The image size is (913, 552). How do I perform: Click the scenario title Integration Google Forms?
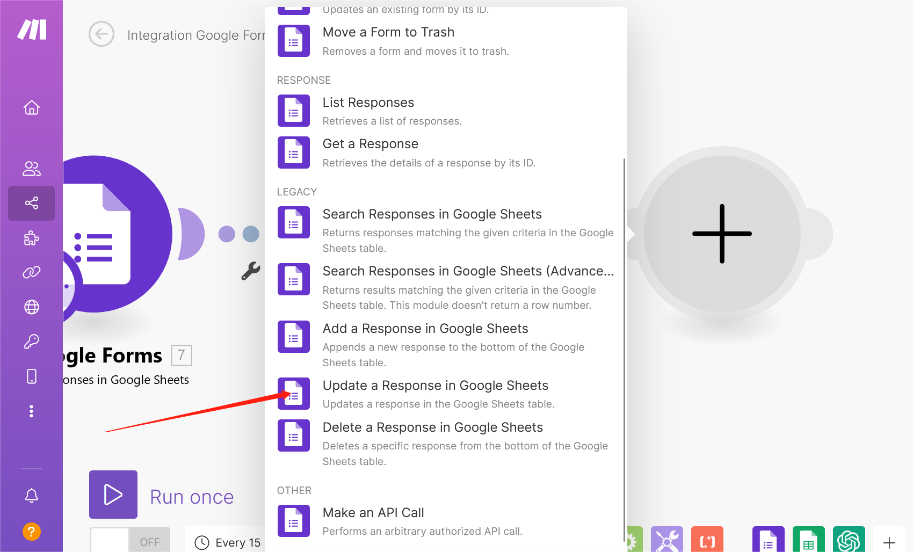tap(196, 35)
